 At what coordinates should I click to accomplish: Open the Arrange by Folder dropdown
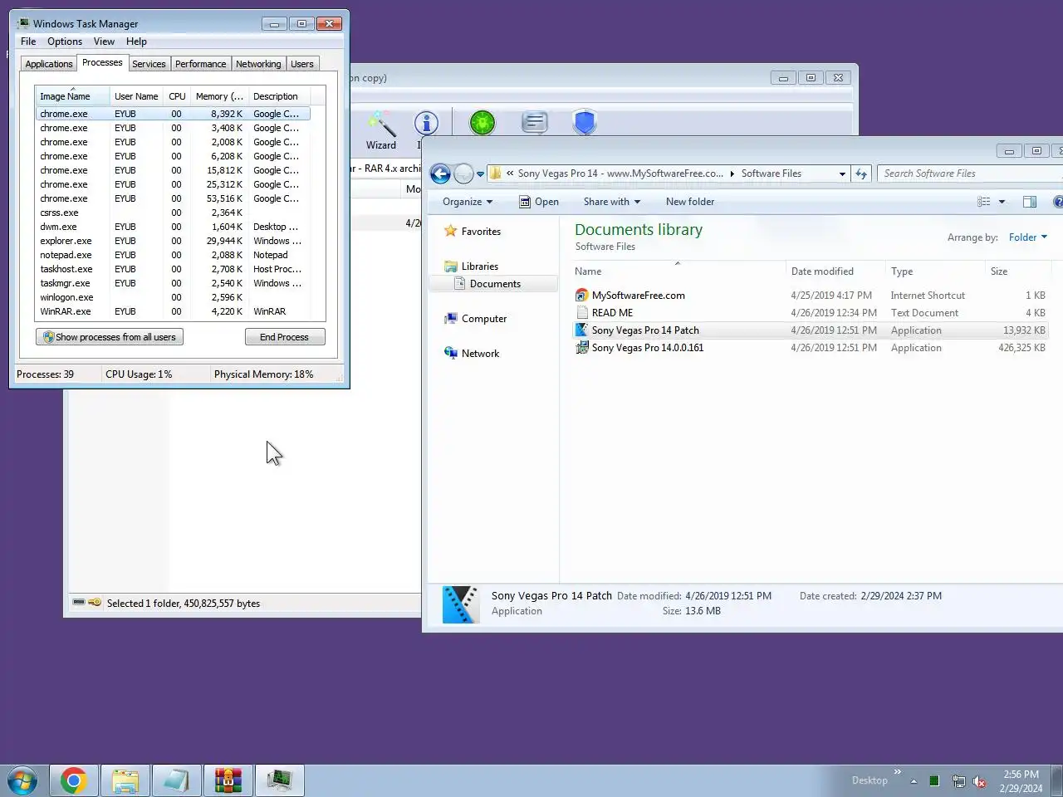coord(1028,237)
